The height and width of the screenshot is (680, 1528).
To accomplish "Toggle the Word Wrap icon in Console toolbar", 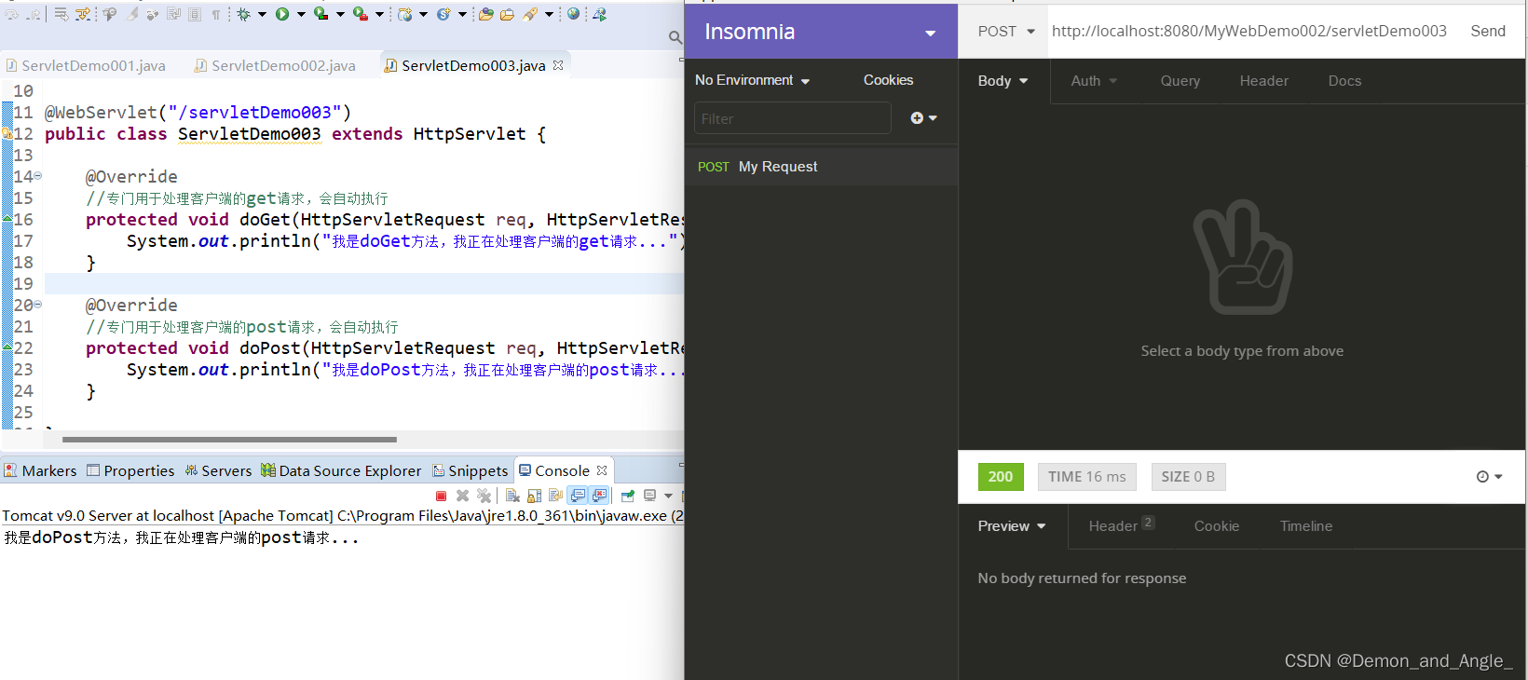I will click(x=556, y=496).
